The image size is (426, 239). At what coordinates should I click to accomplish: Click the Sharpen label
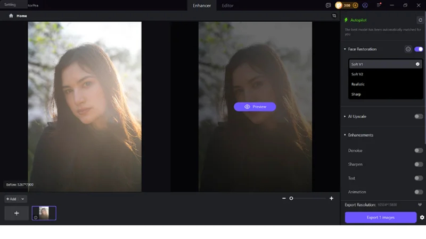click(x=355, y=164)
